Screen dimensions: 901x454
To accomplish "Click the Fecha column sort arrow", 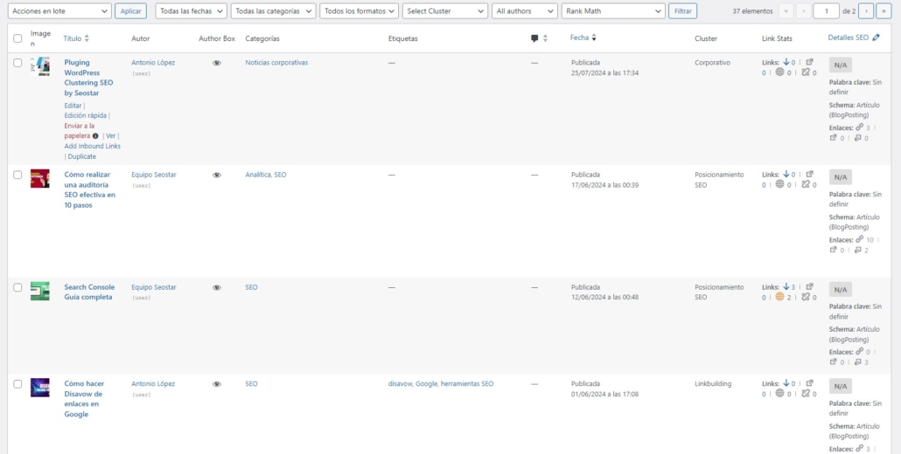I will click(x=595, y=38).
